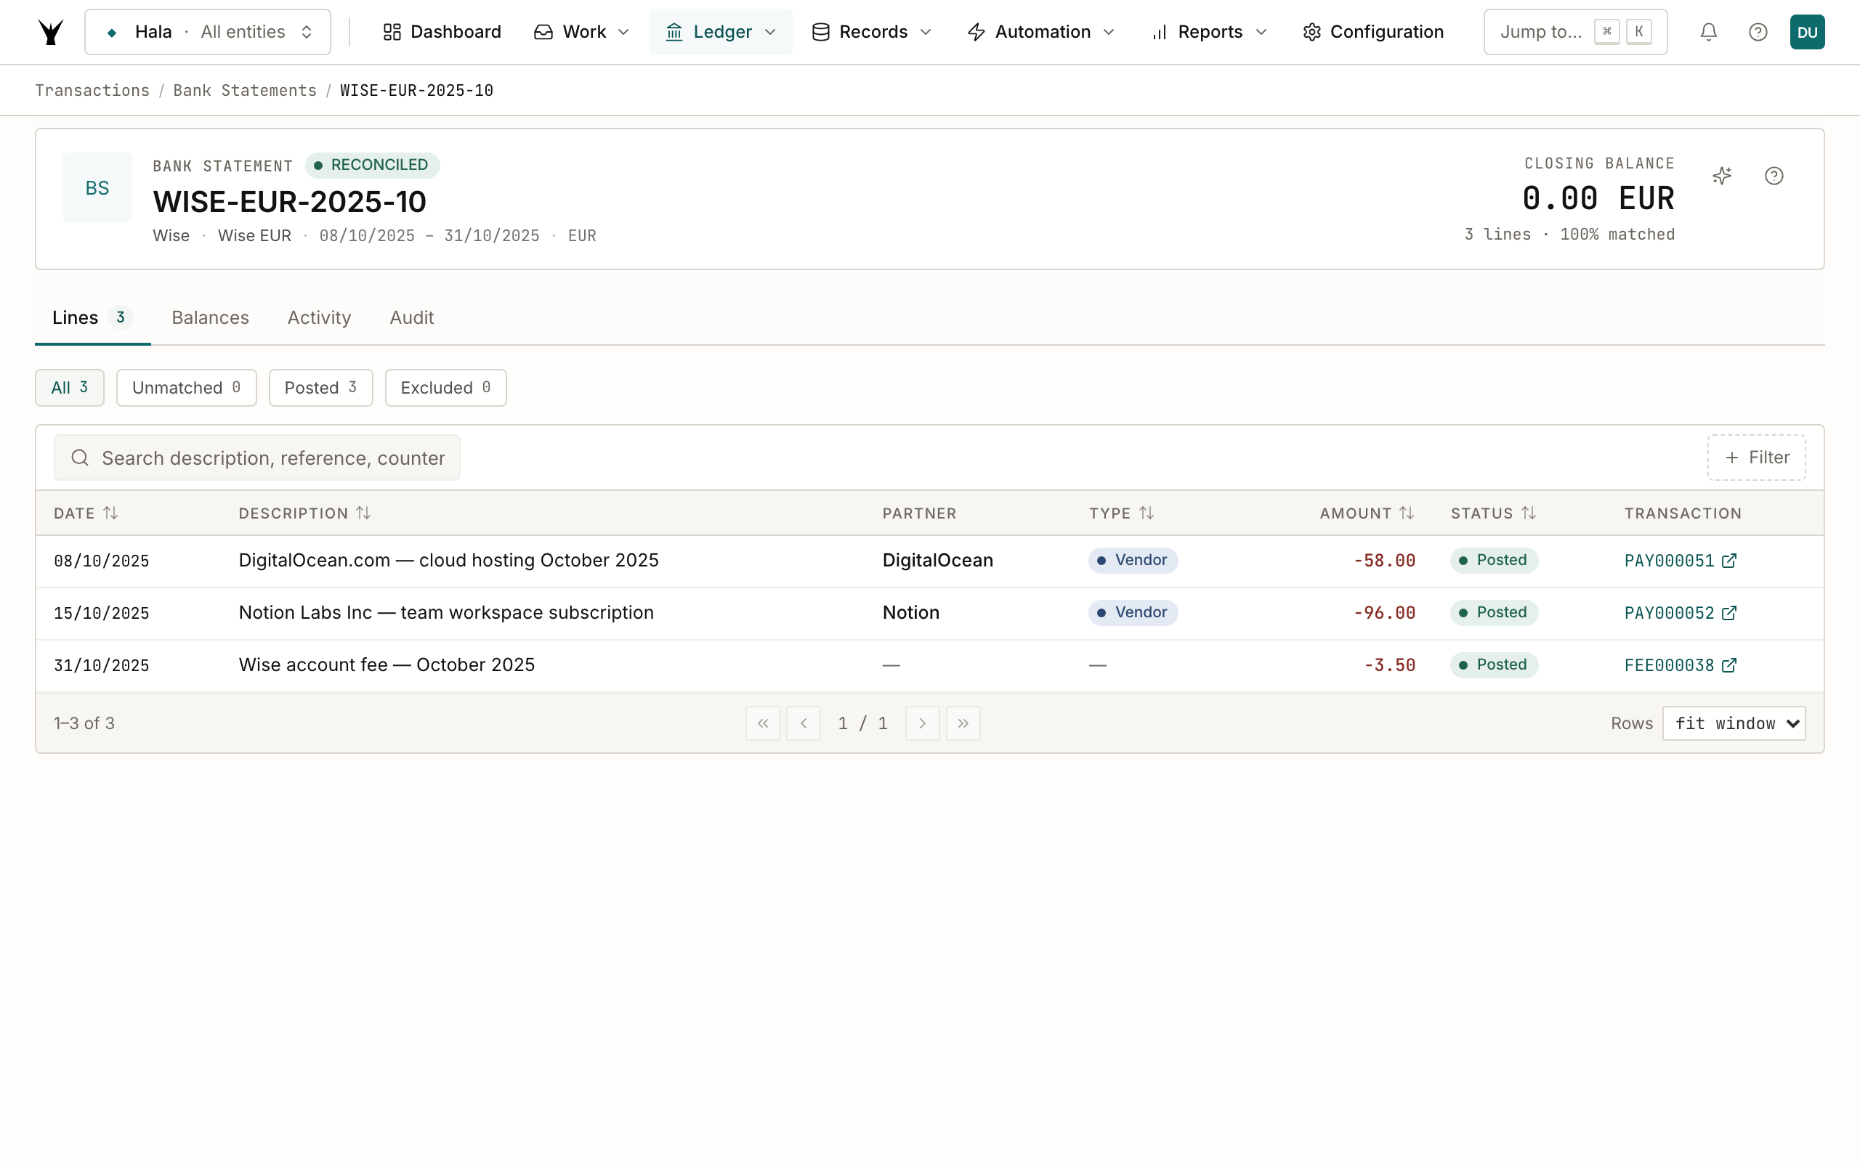The height and width of the screenshot is (1162, 1860).
Task: Switch to the Balances tab
Action: coord(211,317)
